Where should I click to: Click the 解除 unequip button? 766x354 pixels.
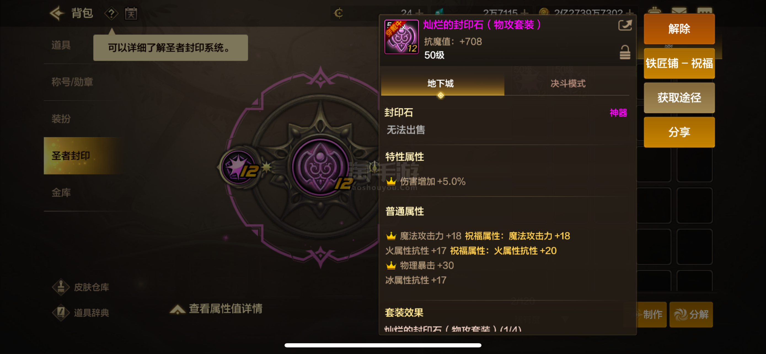[x=679, y=29]
